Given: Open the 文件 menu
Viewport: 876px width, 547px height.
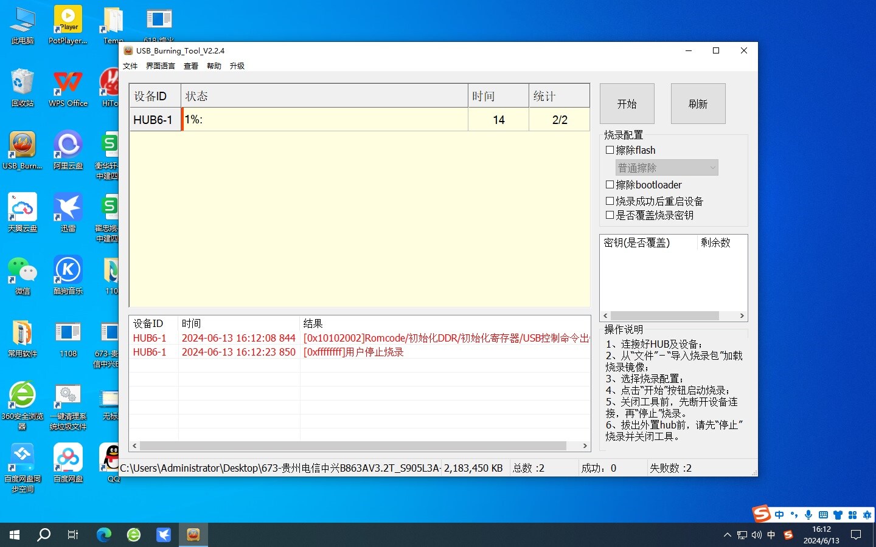Looking at the screenshot, I should click(x=130, y=66).
